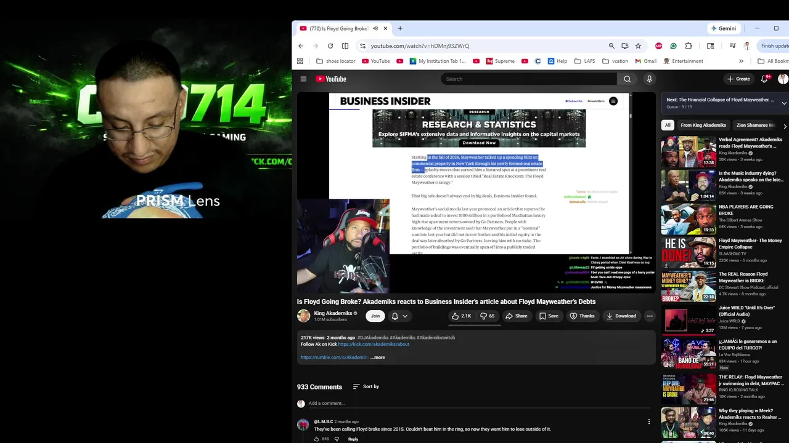Go back to the previous page
Image resolution: width=789 pixels, height=443 pixels.
pos(301,46)
